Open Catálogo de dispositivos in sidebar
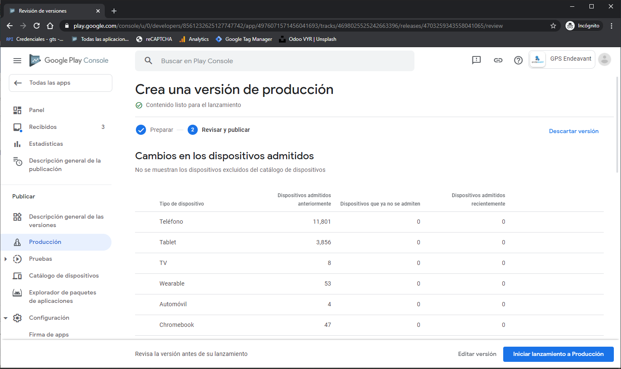This screenshot has width=621, height=369. pyautogui.click(x=64, y=276)
